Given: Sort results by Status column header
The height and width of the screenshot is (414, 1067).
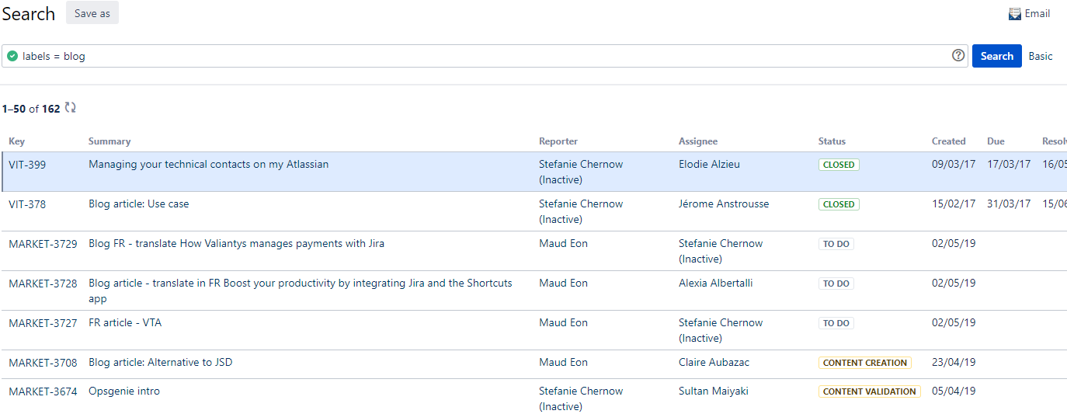Looking at the screenshot, I should [832, 141].
